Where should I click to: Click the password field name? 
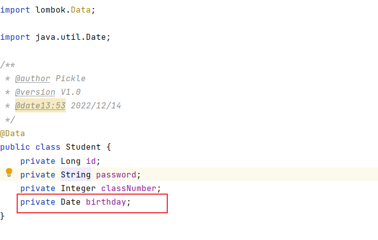pos(116,174)
